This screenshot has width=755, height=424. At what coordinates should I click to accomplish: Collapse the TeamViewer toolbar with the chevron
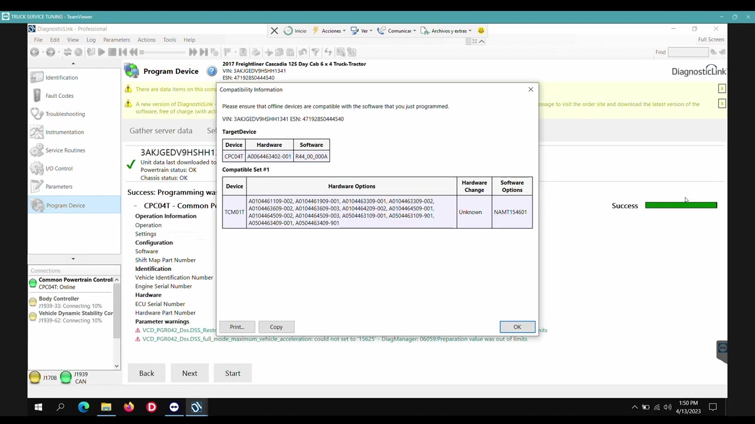pos(481,41)
